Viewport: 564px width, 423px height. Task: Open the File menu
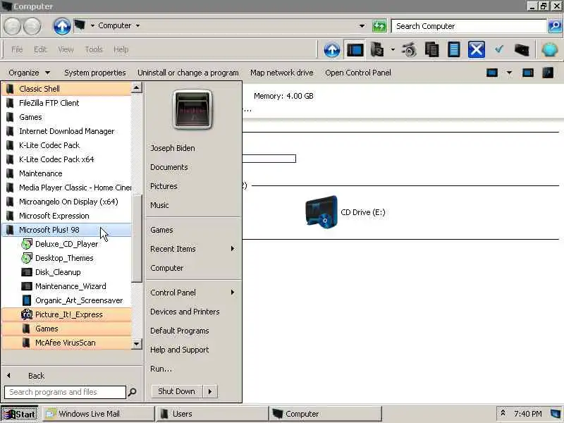click(17, 49)
